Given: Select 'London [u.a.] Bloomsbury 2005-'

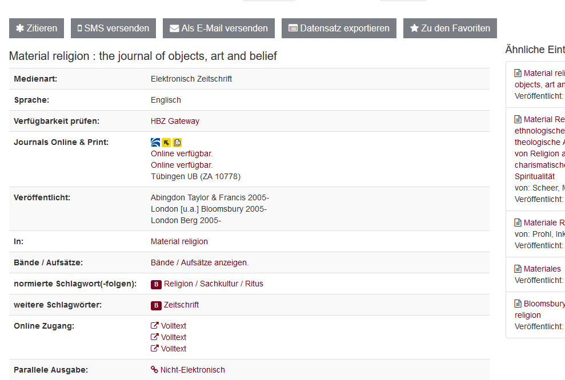Looking at the screenshot, I should [x=209, y=209].
